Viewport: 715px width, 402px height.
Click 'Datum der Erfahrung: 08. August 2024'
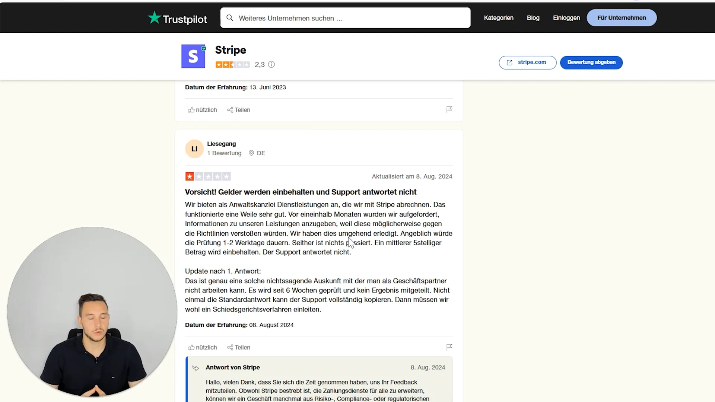(239, 325)
